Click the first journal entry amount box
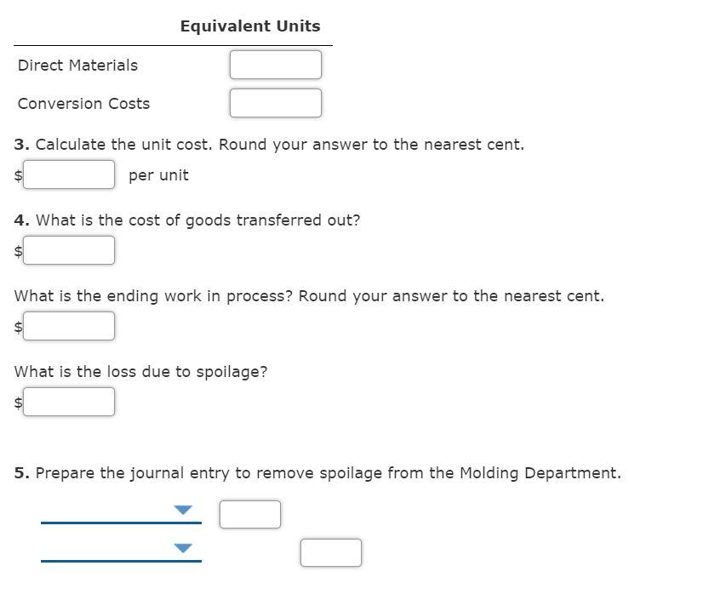 [250, 513]
